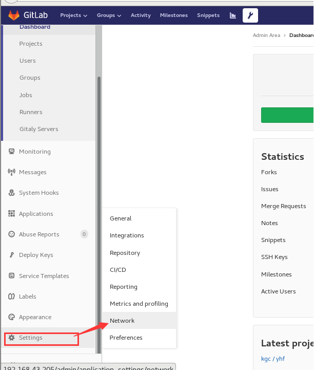Click the System Hooks anchor icon

click(x=11, y=193)
